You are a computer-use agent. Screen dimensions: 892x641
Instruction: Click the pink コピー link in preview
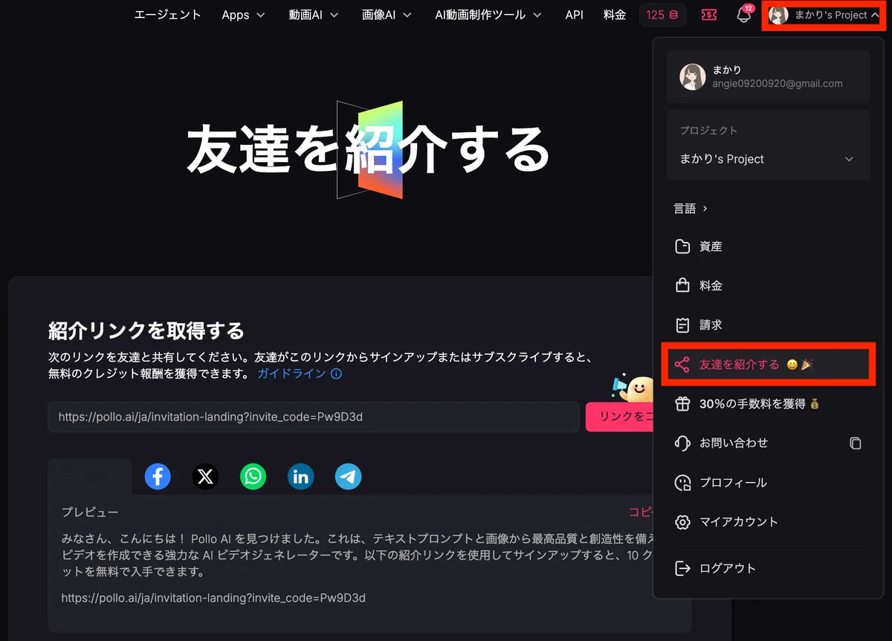point(641,512)
